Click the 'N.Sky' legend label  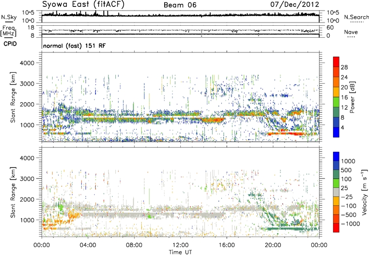pyautogui.click(x=9, y=17)
